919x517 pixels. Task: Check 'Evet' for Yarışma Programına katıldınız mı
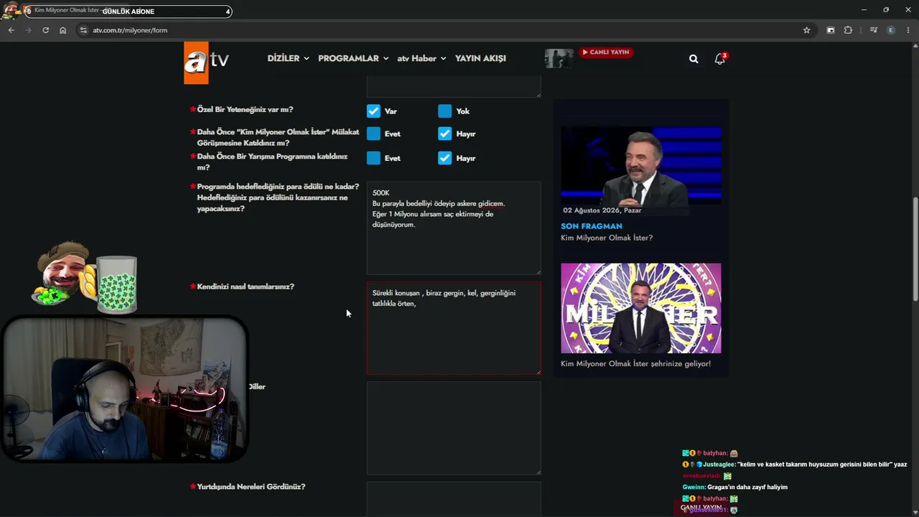373,158
